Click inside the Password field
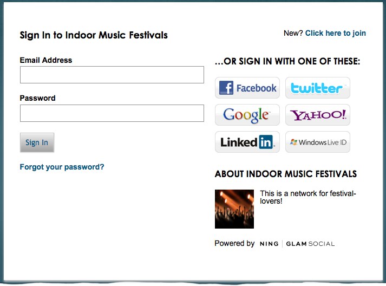 pyautogui.click(x=112, y=113)
